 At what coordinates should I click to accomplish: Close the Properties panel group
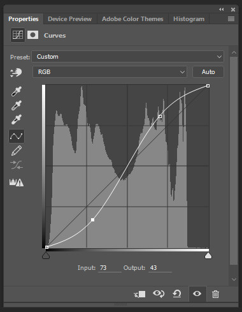pos(233,10)
